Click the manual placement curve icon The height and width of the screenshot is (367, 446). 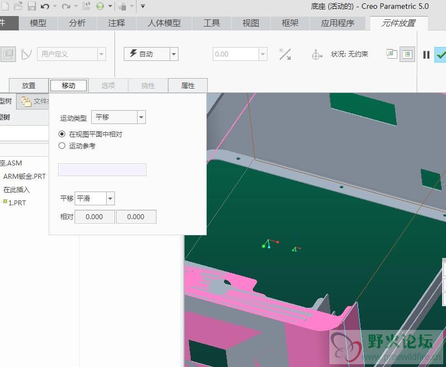[26, 54]
